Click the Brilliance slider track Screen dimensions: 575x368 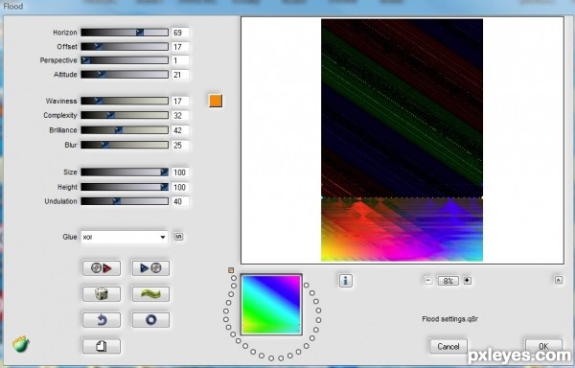[x=125, y=130]
